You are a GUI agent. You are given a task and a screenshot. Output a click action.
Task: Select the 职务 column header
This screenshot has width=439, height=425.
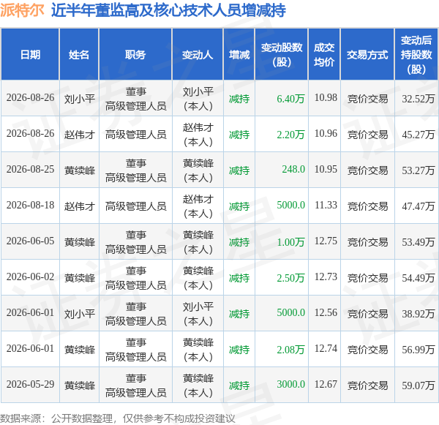pyautogui.click(x=135, y=54)
